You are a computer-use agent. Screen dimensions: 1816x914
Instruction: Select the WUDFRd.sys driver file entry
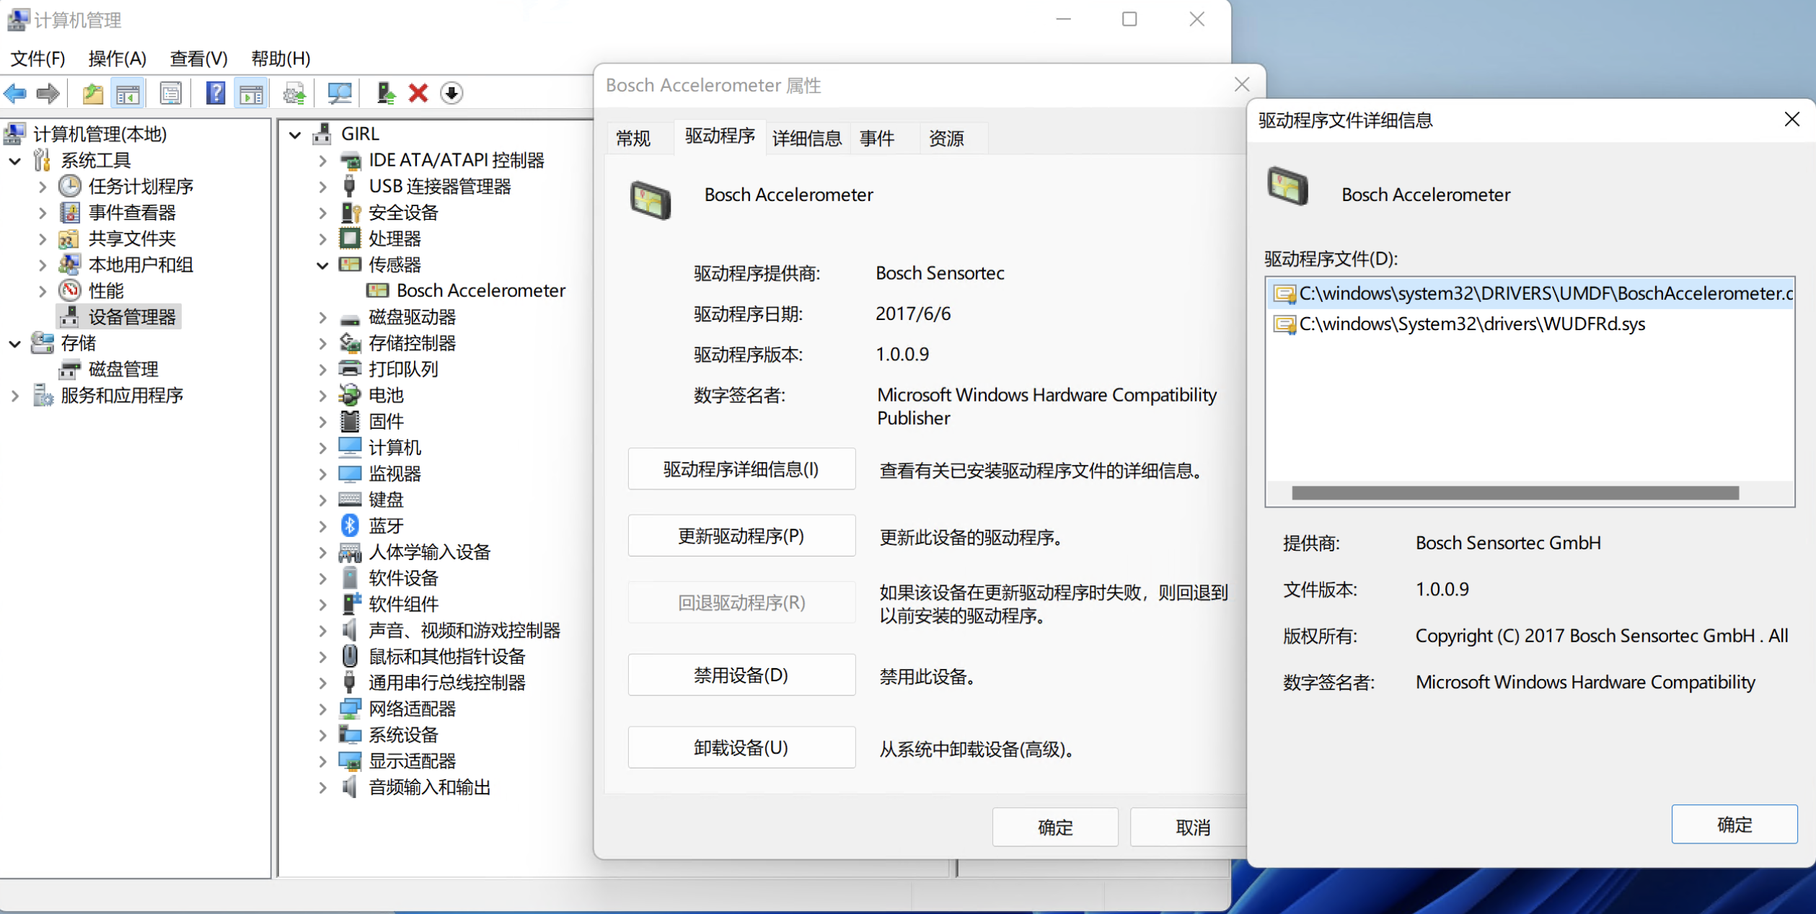click(1471, 324)
